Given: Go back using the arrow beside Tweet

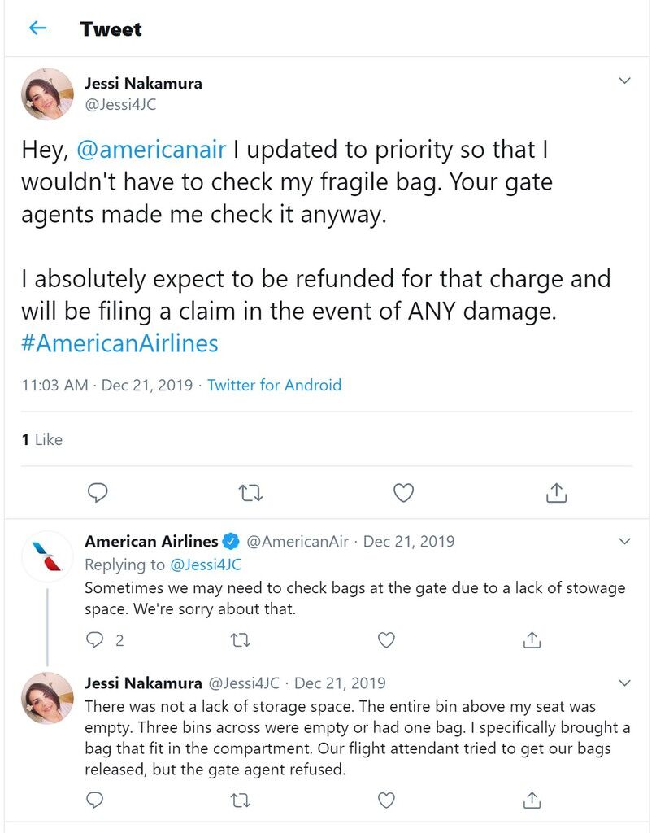Looking at the screenshot, I should (x=37, y=28).
